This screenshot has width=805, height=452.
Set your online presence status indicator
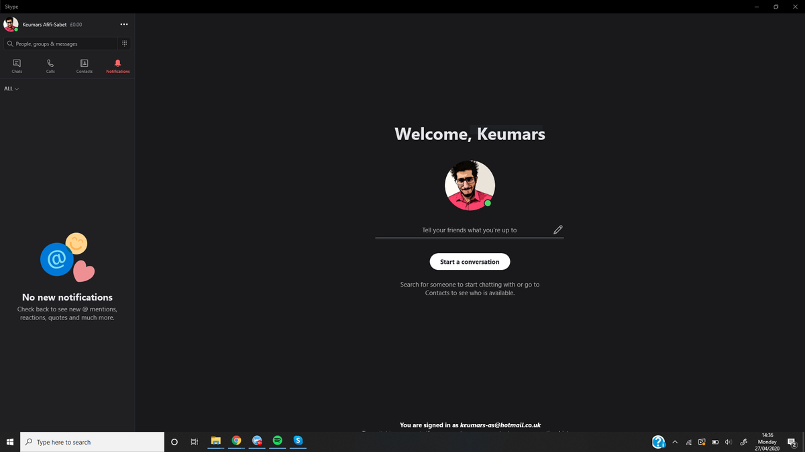point(16,29)
